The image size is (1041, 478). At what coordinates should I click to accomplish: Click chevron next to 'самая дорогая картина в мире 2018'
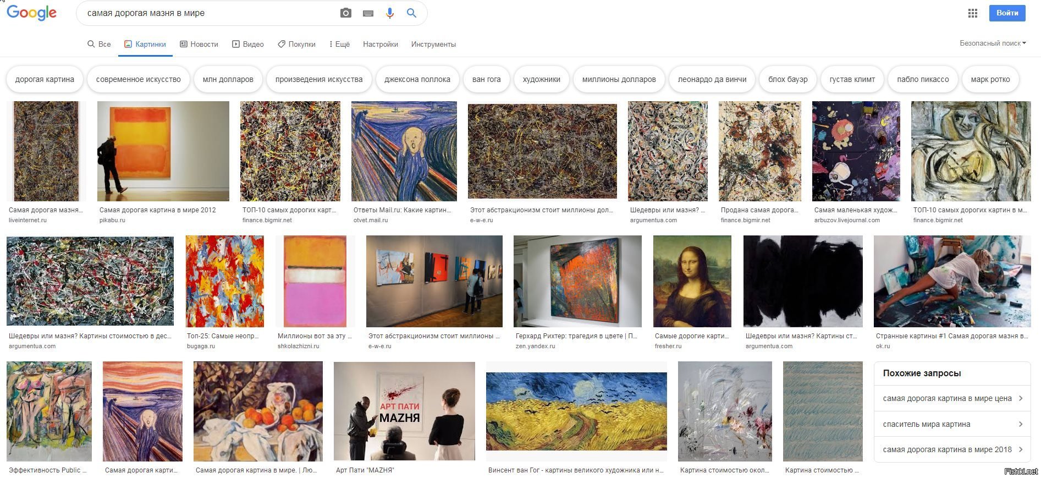click(x=1021, y=449)
